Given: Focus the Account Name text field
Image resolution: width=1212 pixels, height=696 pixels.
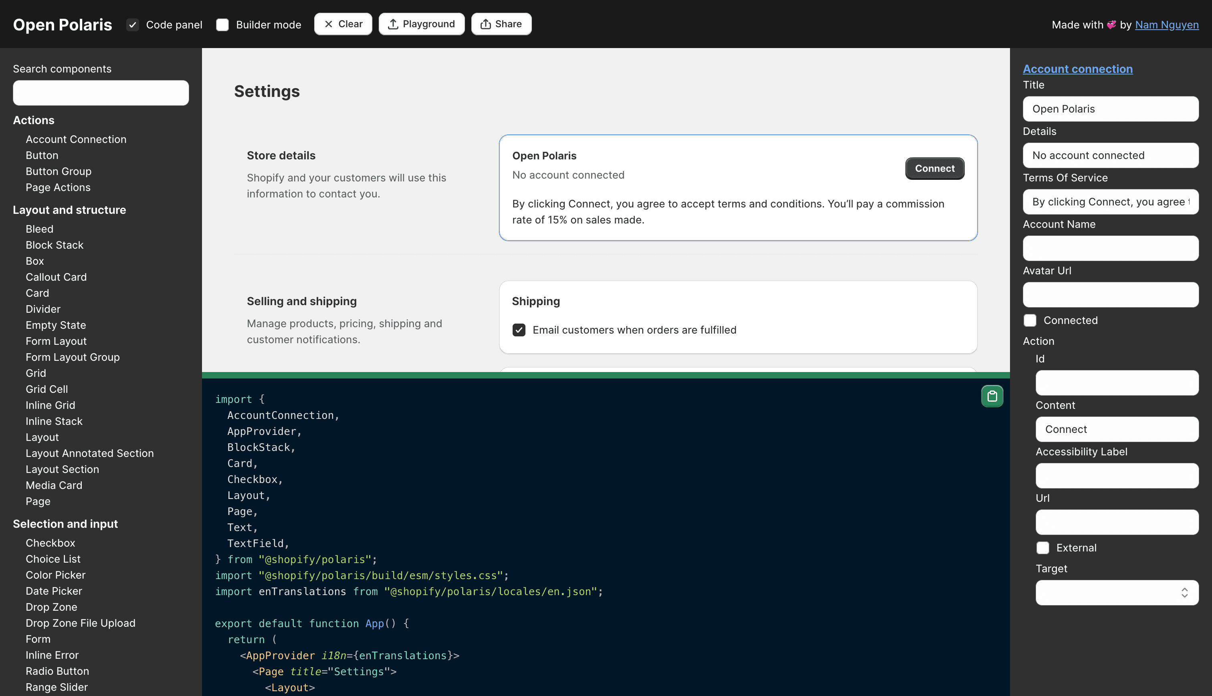Looking at the screenshot, I should (x=1110, y=248).
